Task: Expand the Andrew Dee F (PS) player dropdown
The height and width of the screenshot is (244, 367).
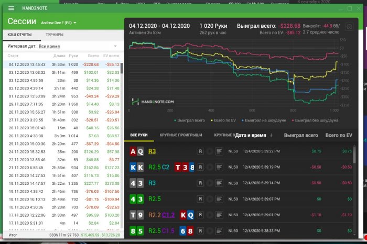Action: (x=59, y=23)
